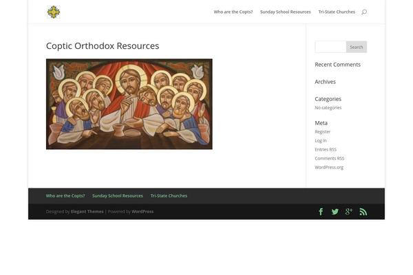
Task: Click the 'Categories' sidebar heading
Action: (328, 99)
